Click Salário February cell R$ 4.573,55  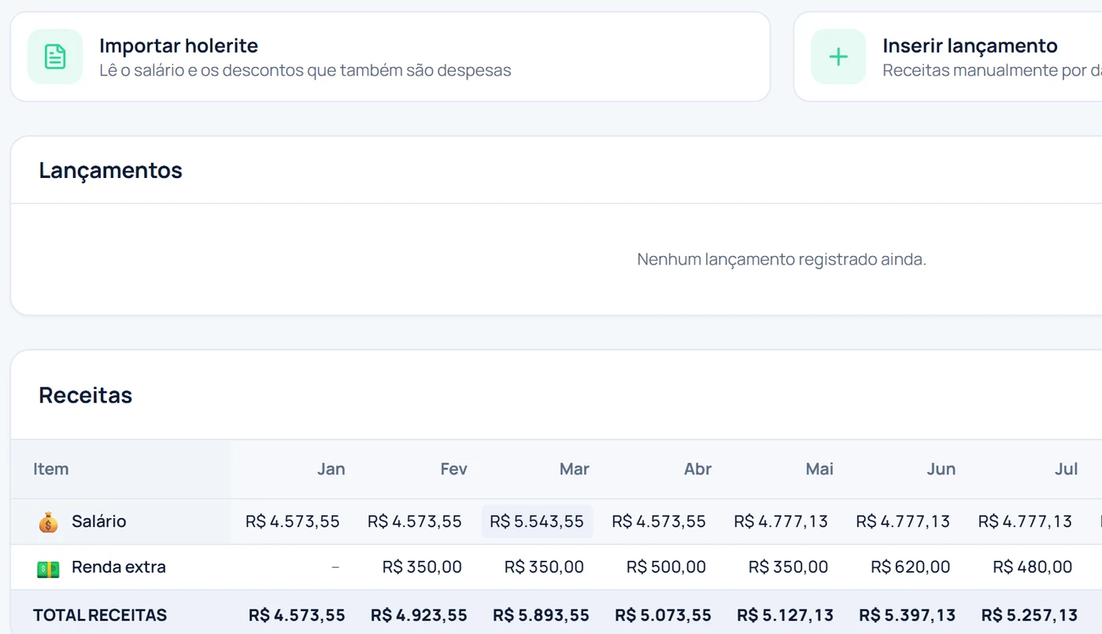pos(415,521)
